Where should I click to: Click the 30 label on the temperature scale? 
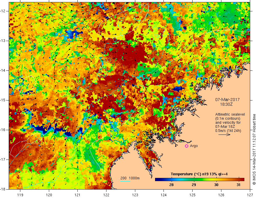click(x=216, y=185)
